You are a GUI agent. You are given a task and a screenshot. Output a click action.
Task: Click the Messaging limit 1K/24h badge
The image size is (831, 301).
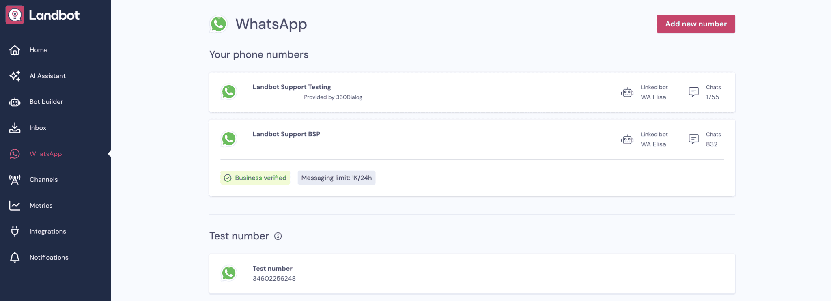[x=336, y=178]
